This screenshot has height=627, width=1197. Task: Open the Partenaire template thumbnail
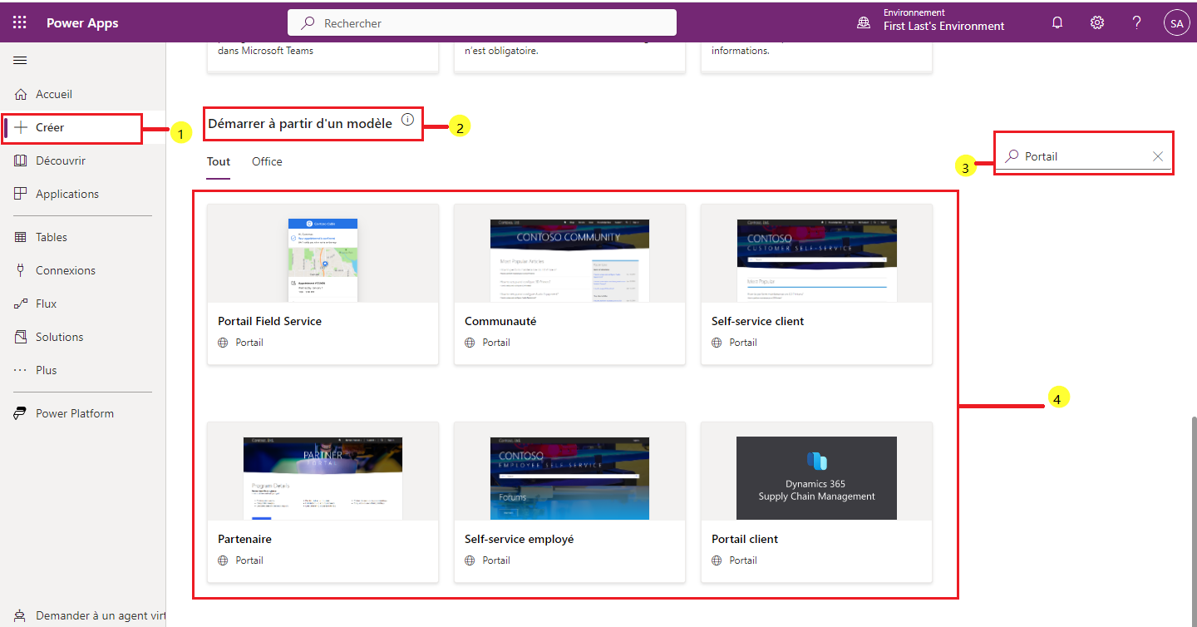323,478
